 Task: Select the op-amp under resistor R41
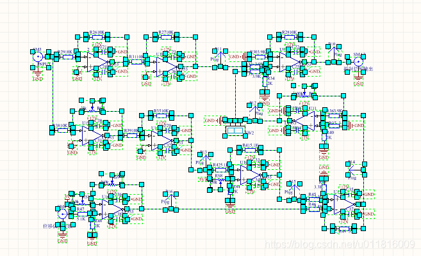click(x=251, y=175)
